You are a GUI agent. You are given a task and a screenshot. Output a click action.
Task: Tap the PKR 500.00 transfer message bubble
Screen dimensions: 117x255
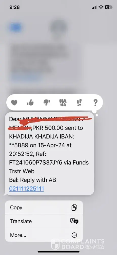tap(49, 154)
